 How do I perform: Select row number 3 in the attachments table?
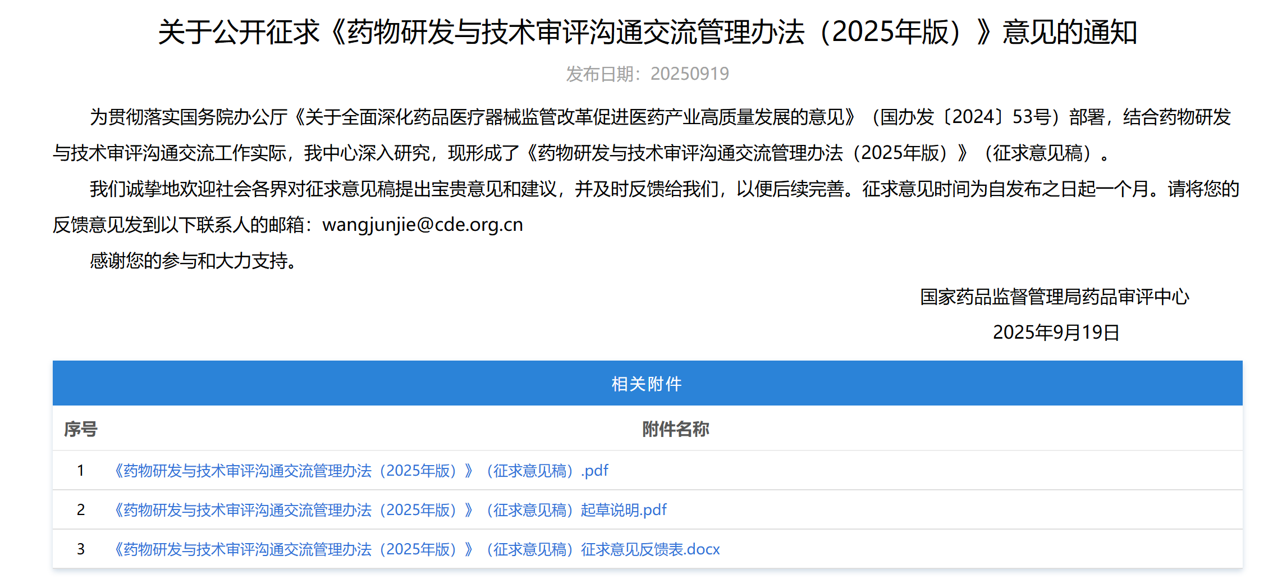[81, 549]
